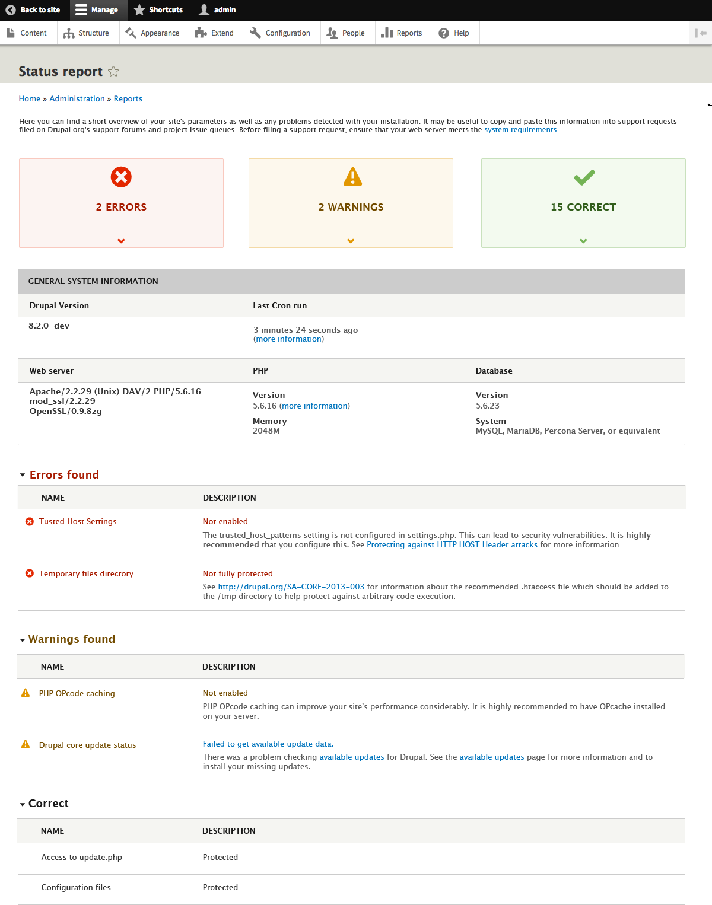Click the GENERAL SYSTEM INFORMATION header
This screenshot has height=905, width=712.
pos(351,282)
